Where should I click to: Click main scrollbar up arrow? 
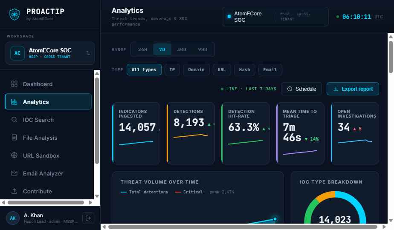click(x=391, y=37)
